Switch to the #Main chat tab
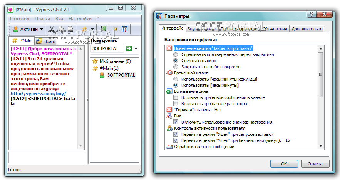 22,41
